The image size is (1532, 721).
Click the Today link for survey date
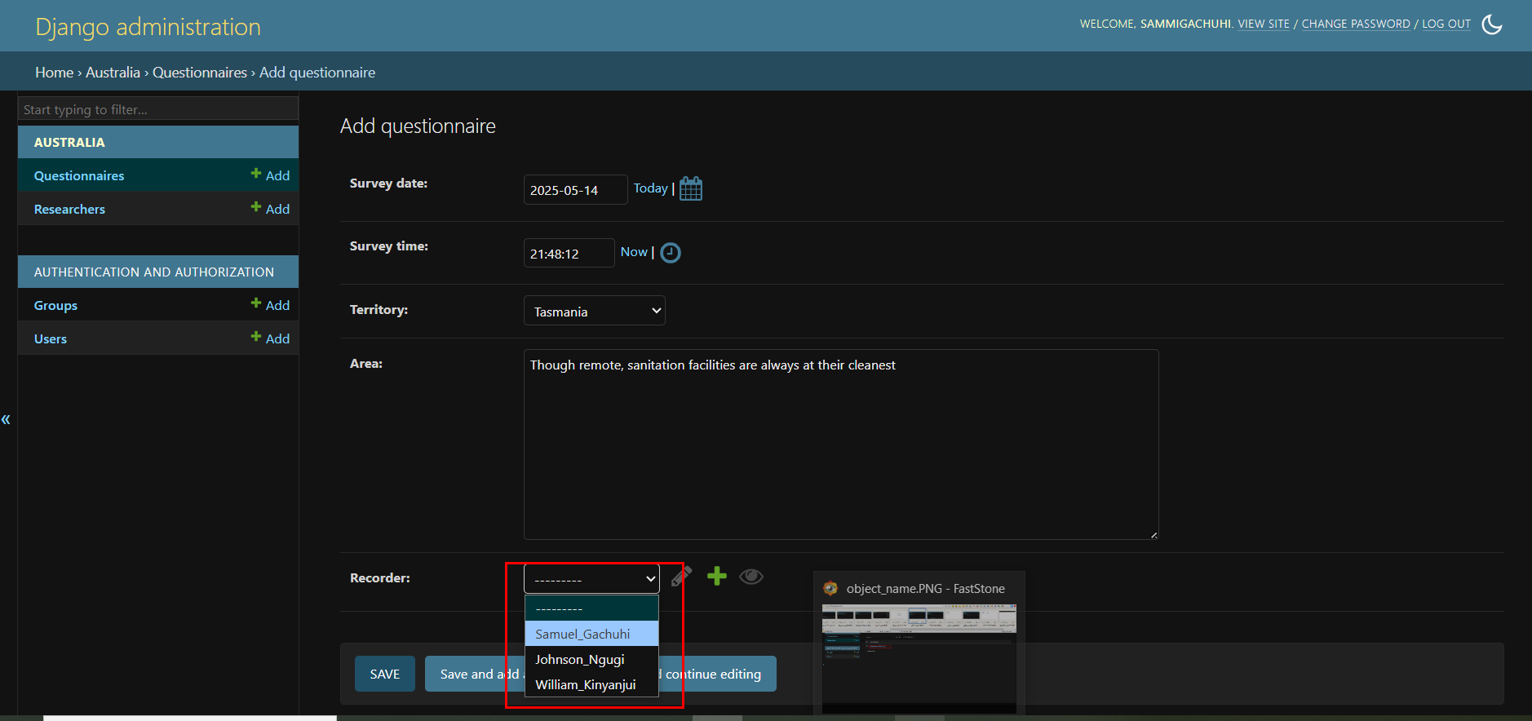pyautogui.click(x=650, y=188)
